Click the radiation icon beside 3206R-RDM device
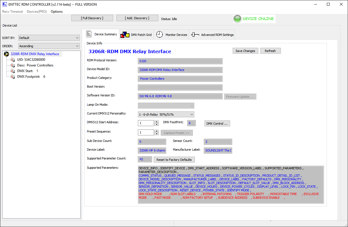 6,54
